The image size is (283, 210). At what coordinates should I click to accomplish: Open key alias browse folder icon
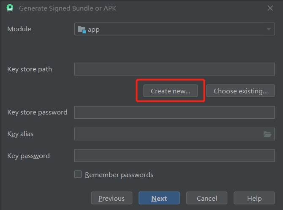267,134
